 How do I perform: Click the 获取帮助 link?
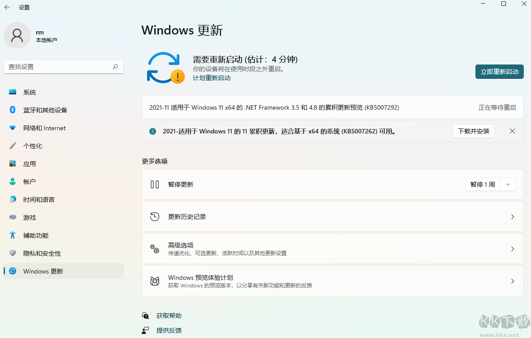point(169,315)
